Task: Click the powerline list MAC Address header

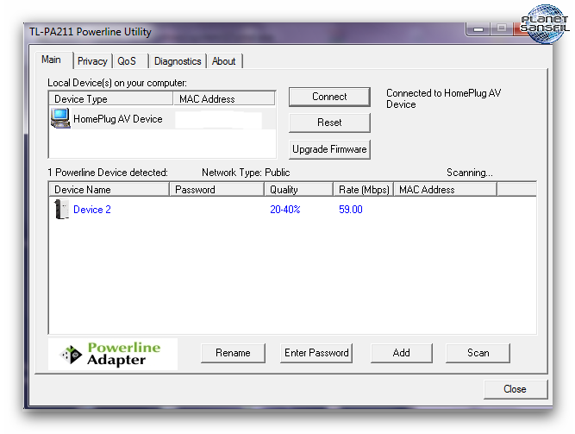Action: pos(445,190)
